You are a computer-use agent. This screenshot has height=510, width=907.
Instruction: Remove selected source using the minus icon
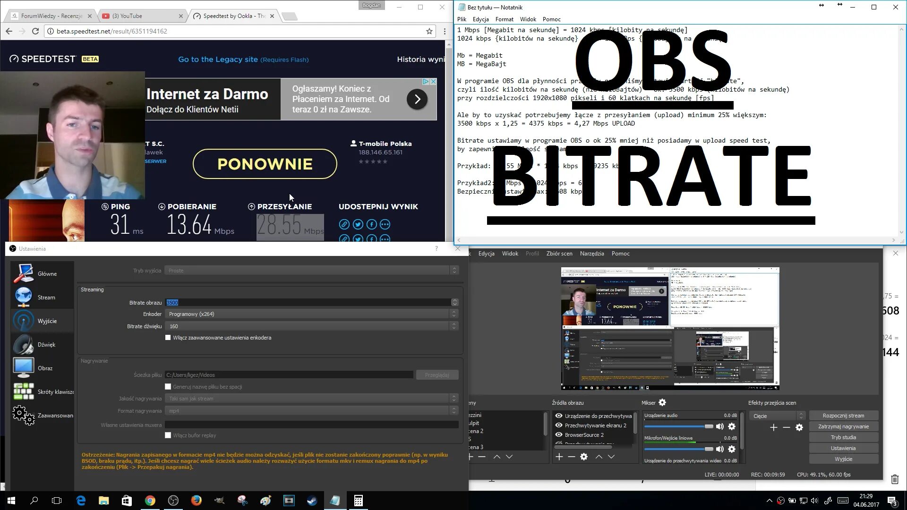pos(571,457)
